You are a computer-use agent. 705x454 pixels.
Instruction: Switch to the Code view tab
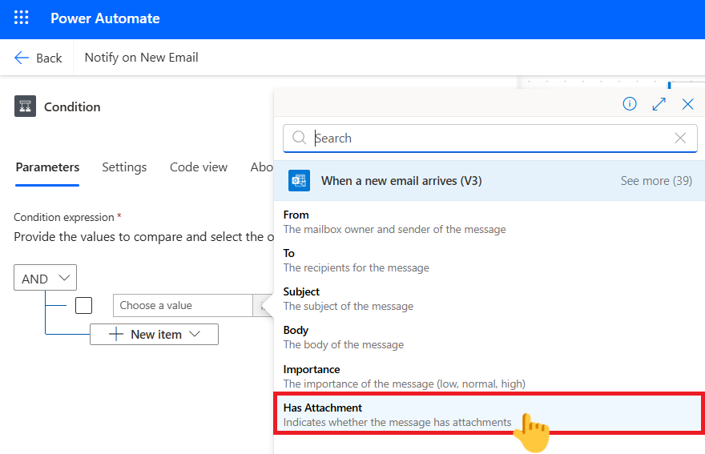tap(198, 167)
